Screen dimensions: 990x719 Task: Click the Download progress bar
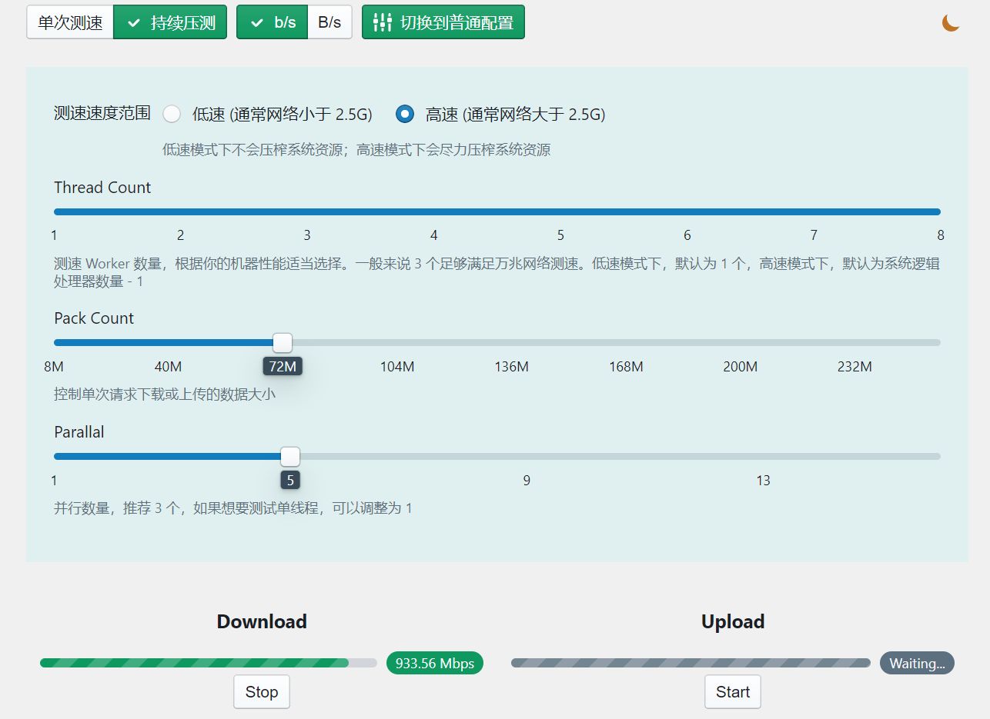click(209, 663)
